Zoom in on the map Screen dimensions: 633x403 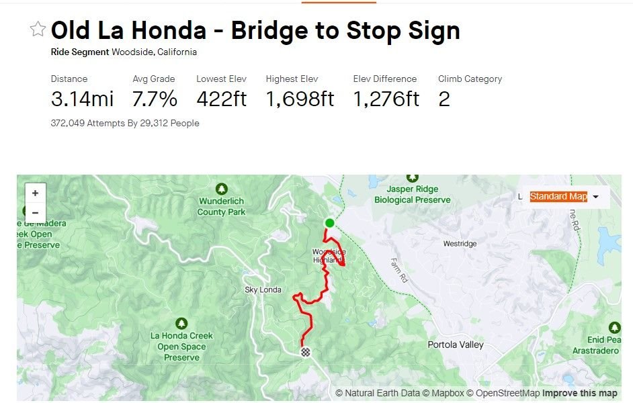(35, 193)
